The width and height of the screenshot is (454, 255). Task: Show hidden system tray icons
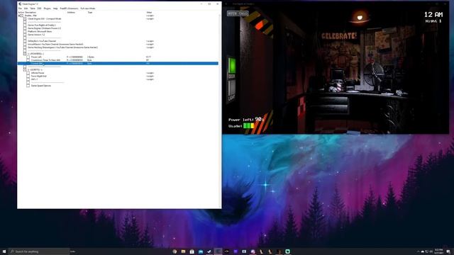tap(418, 251)
